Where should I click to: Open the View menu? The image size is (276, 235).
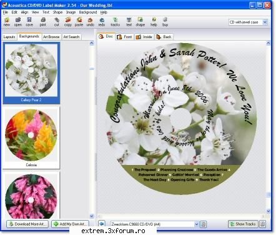pyautogui.click(x=35, y=12)
